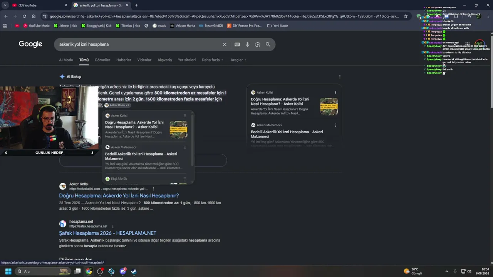Screen dimensions: 493x277
Task: Open options for Ekşi Sözlük popup card
Action: tap(185, 179)
